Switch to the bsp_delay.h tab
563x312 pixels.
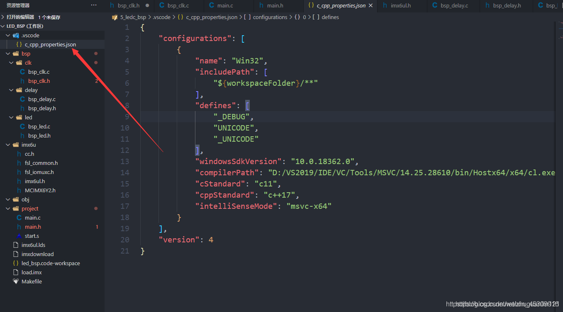(507, 5)
